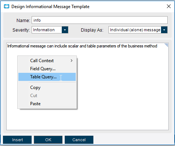Click the "Individual (alone) message" combo box text
The height and width of the screenshot is (146, 175).
coord(135,30)
